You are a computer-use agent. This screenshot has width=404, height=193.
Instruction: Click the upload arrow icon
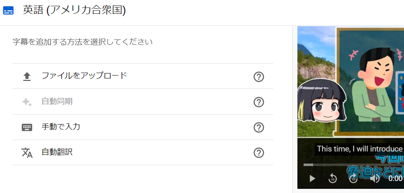[x=27, y=76]
